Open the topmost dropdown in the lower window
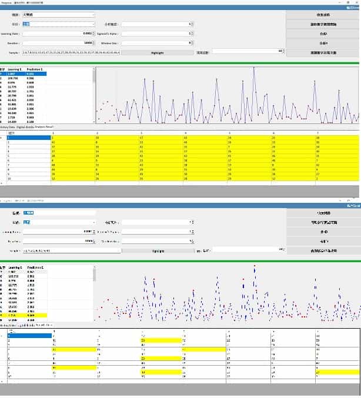This screenshot has width=361, height=398. coord(58,213)
